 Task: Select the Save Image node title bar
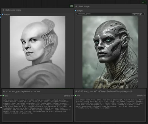[110, 6]
